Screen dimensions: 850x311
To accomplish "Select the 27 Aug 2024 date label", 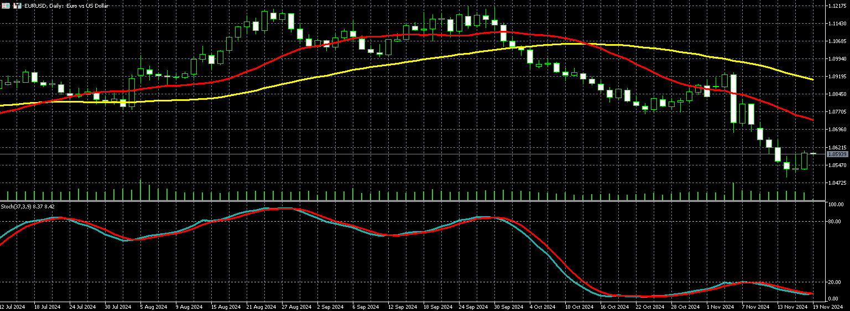I will click(x=296, y=307).
